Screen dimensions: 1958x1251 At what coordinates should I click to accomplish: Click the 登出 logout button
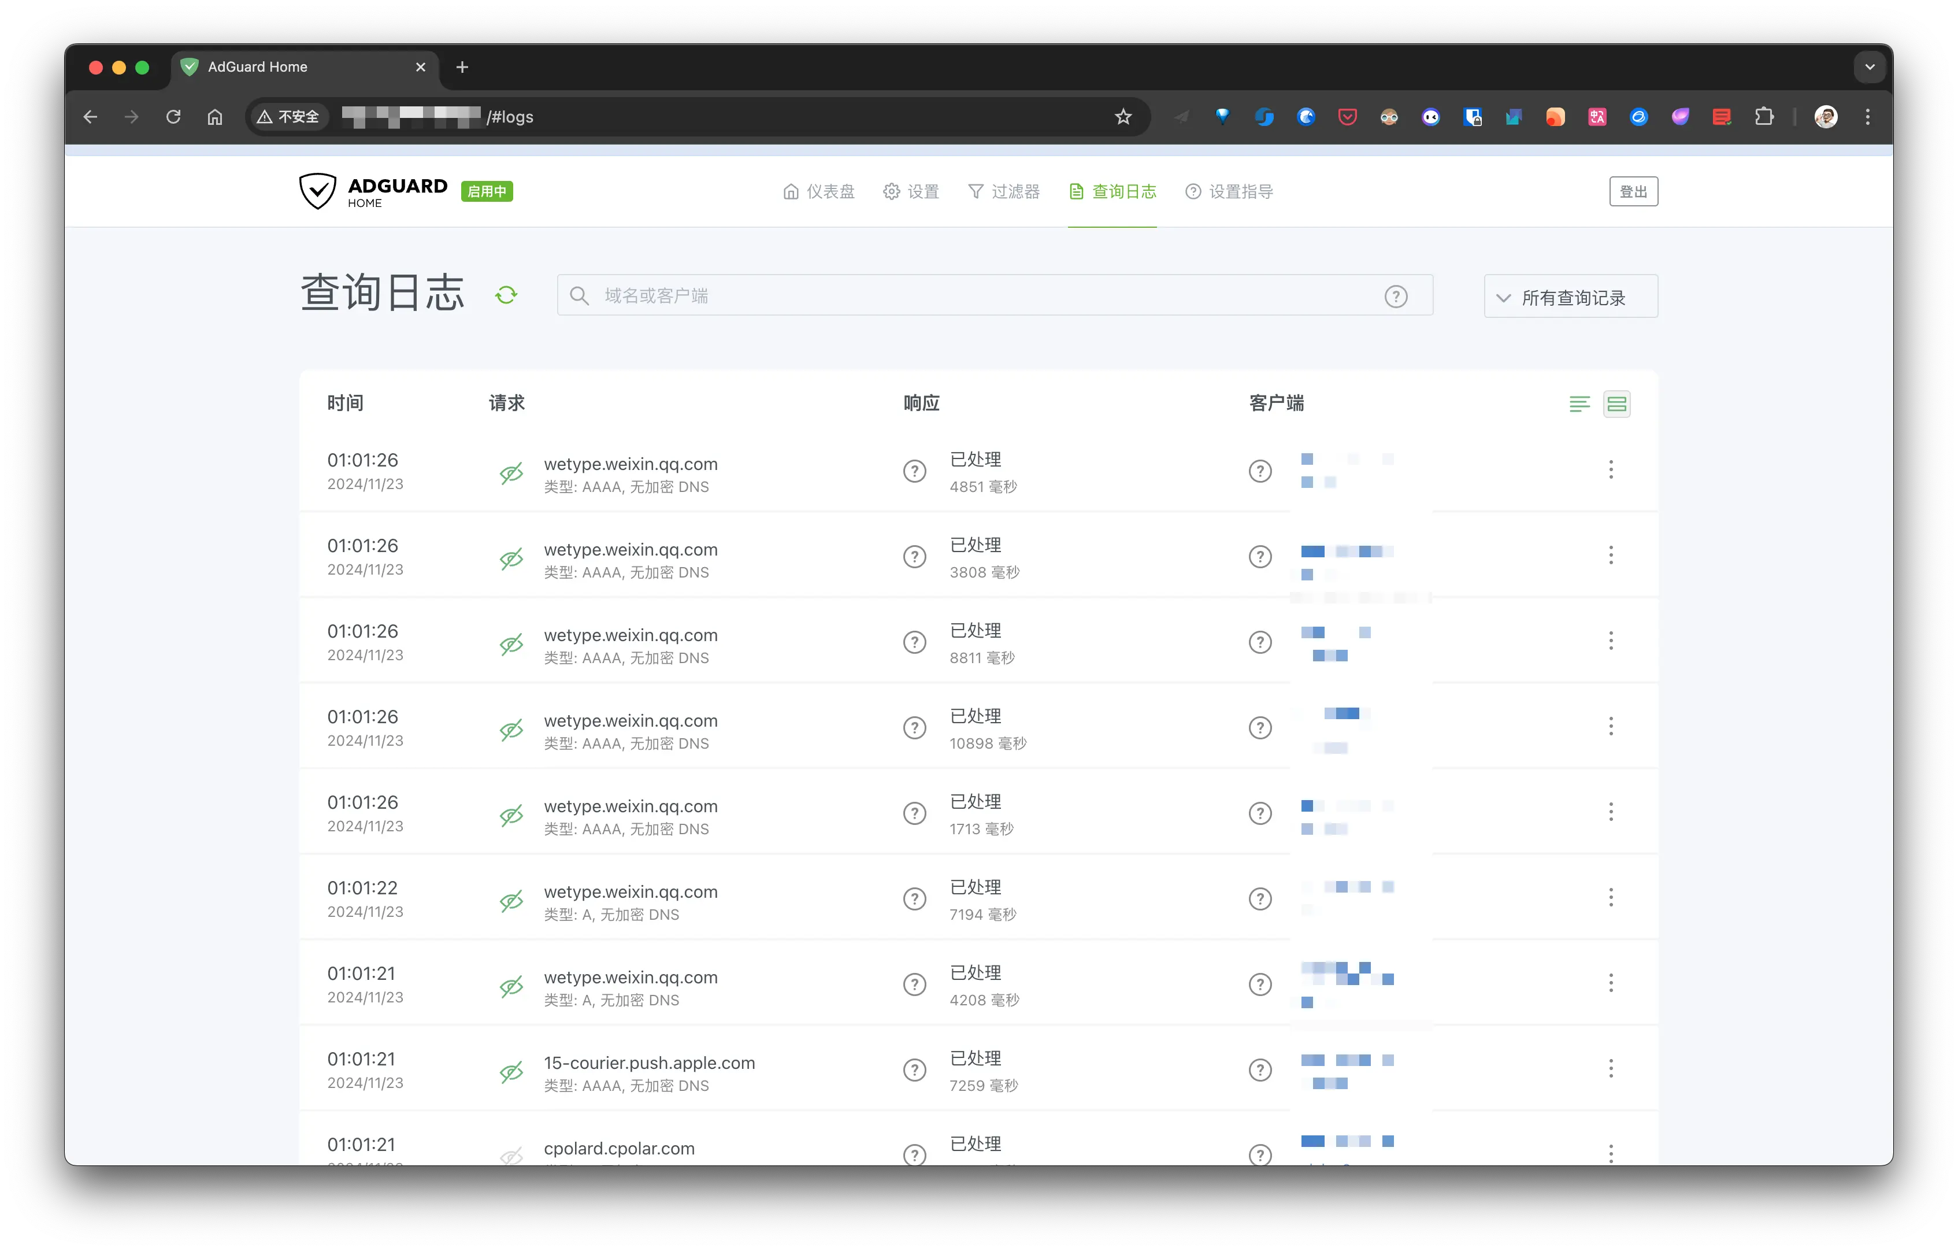[1633, 192]
